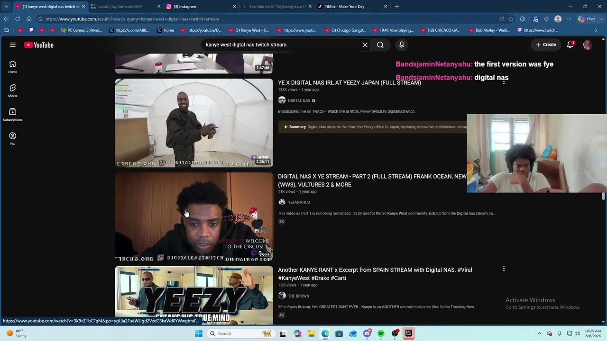The image size is (607, 341).
Task: Switch to the TikTok - Make Your Day tab
Action: [351, 7]
